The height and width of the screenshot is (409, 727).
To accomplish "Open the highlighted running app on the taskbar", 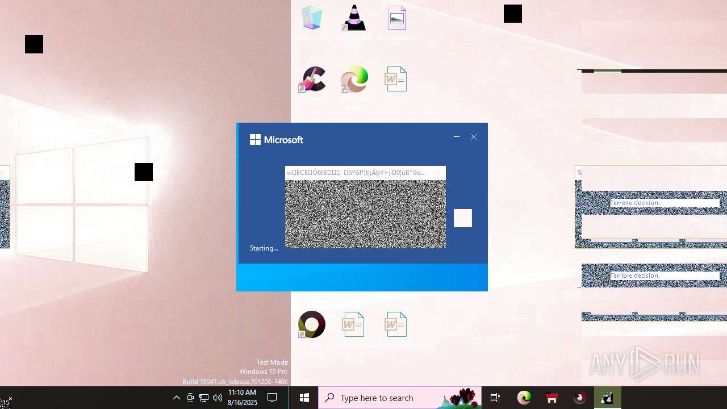I will [x=608, y=398].
